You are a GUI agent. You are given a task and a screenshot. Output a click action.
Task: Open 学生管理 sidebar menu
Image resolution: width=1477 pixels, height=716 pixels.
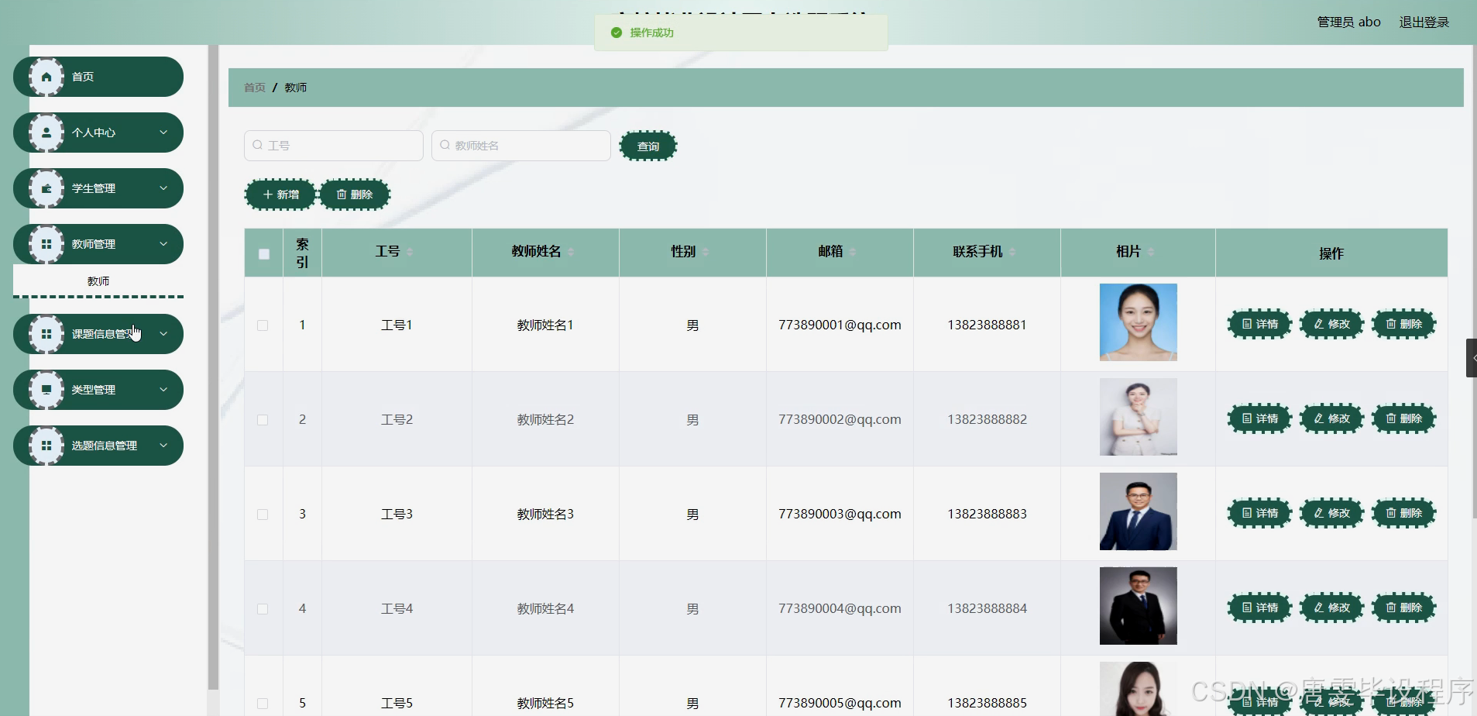coord(98,188)
